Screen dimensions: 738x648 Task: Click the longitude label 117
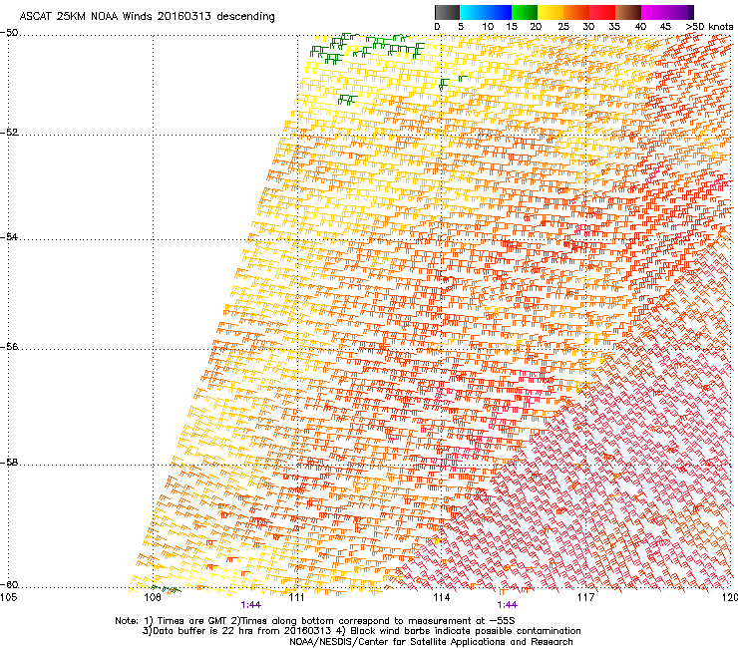pyautogui.click(x=585, y=597)
